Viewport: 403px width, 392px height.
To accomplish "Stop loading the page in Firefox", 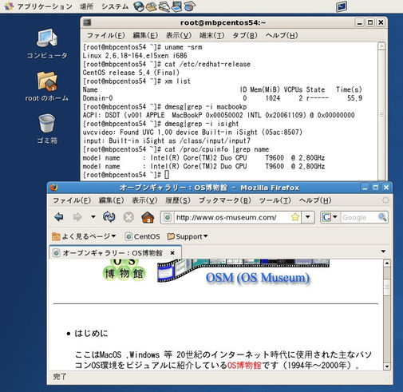I will click(x=128, y=217).
